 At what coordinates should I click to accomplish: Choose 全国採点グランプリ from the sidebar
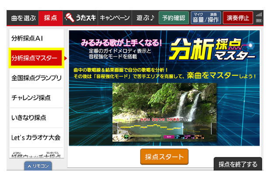37,78
